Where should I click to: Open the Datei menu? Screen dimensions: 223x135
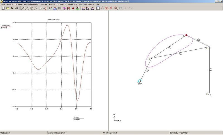[x=3, y=4]
